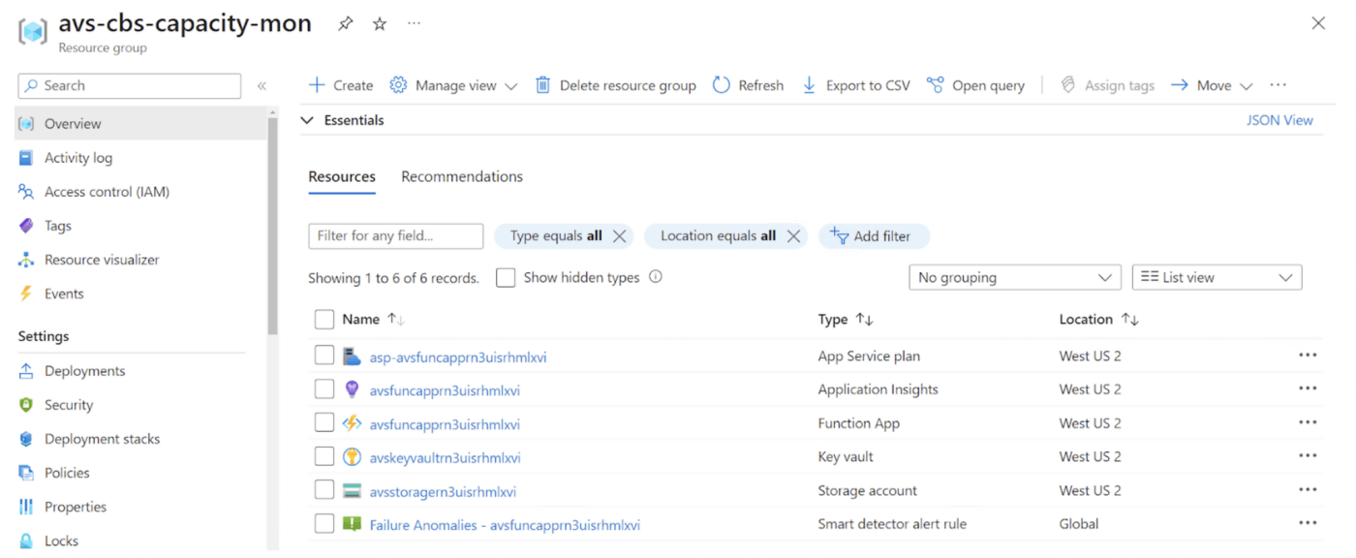Select checkbox for avsstoragern3uisrhmlxvi row
The width and height of the screenshot is (1356, 558).
324,490
